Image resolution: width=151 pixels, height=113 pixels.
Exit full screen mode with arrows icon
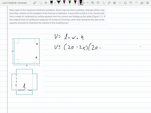coord(148,3)
